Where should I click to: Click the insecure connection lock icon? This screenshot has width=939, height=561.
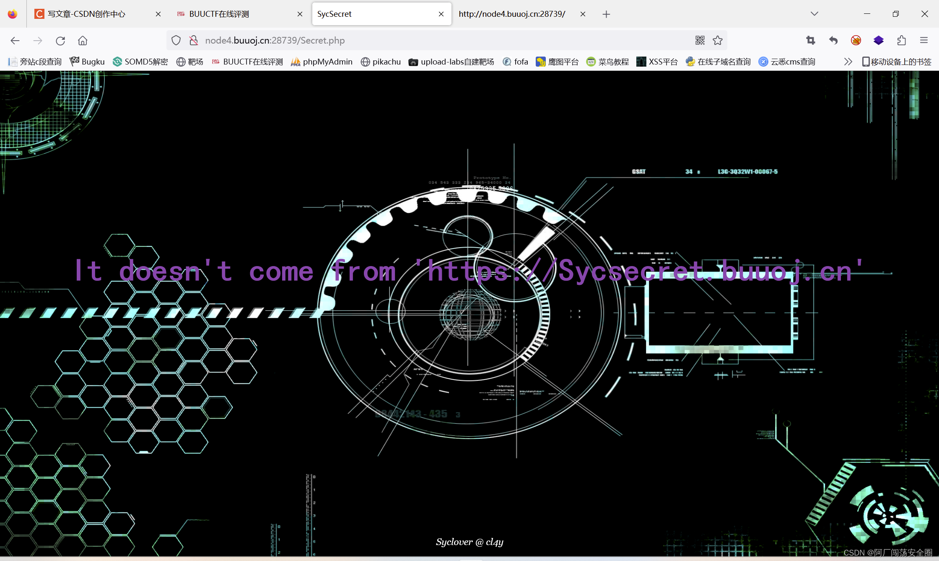(193, 40)
